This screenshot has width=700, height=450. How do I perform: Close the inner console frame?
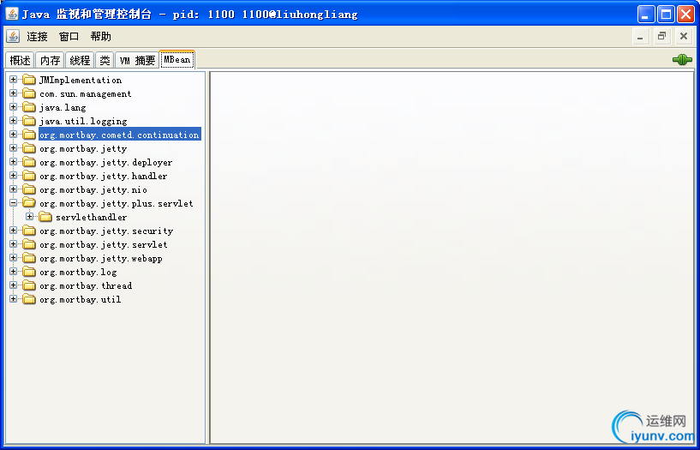tap(684, 37)
